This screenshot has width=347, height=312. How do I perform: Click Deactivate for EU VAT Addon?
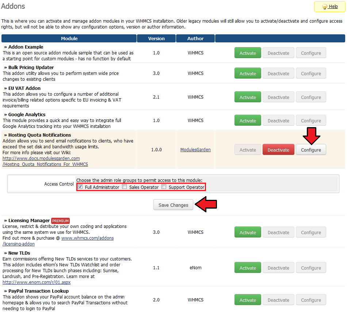[278, 97]
